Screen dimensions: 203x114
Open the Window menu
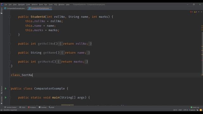point(61,4)
